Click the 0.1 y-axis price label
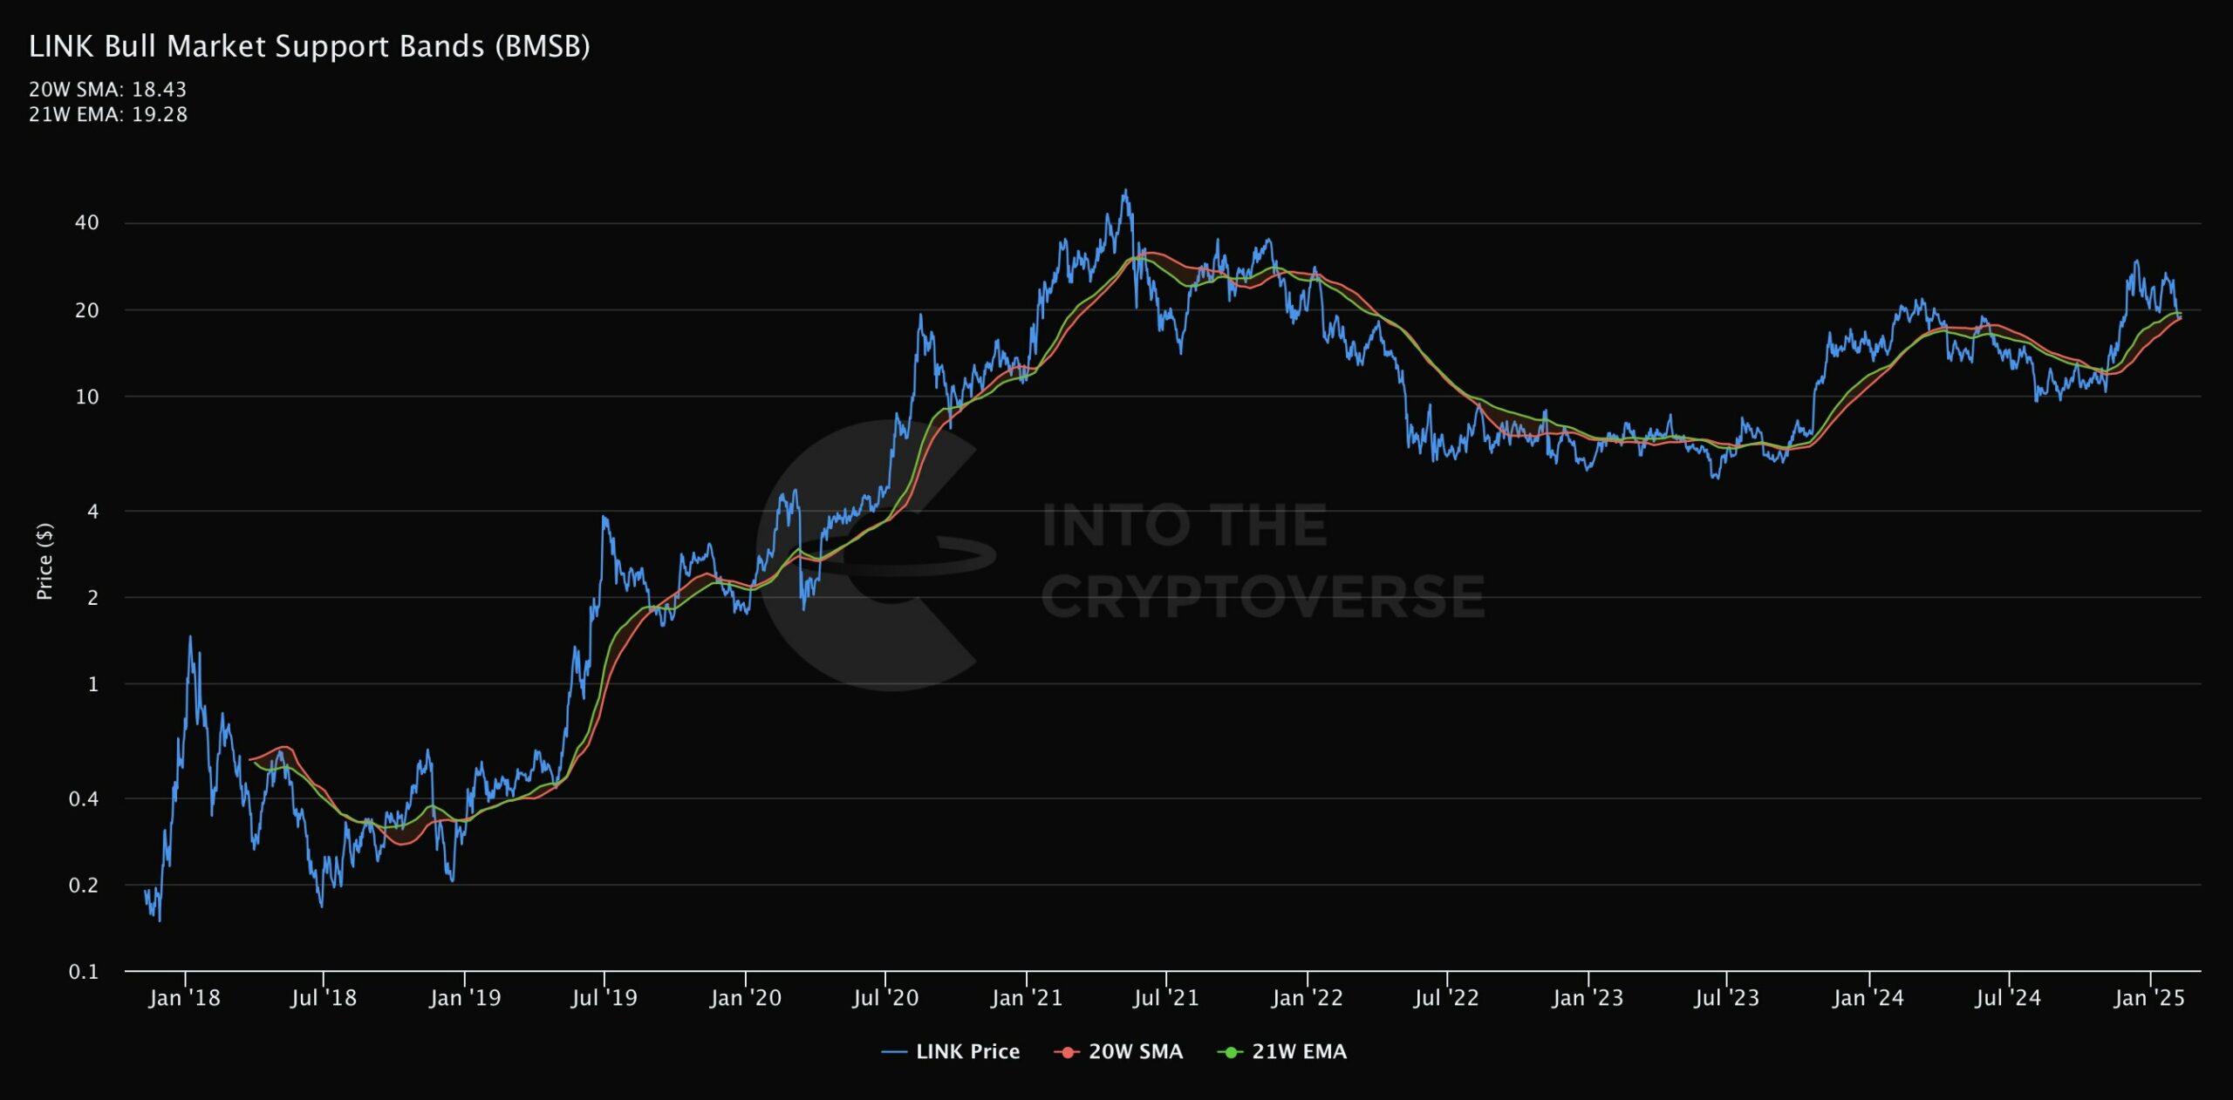The image size is (2233, 1100). pyautogui.click(x=84, y=971)
